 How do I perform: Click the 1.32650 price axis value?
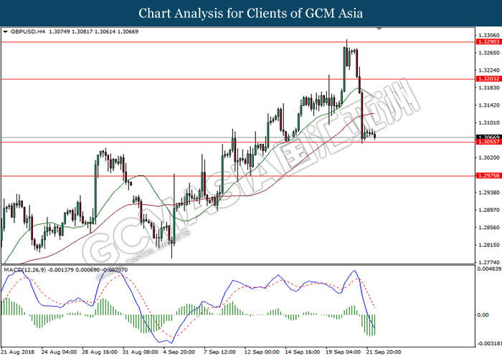[489, 53]
